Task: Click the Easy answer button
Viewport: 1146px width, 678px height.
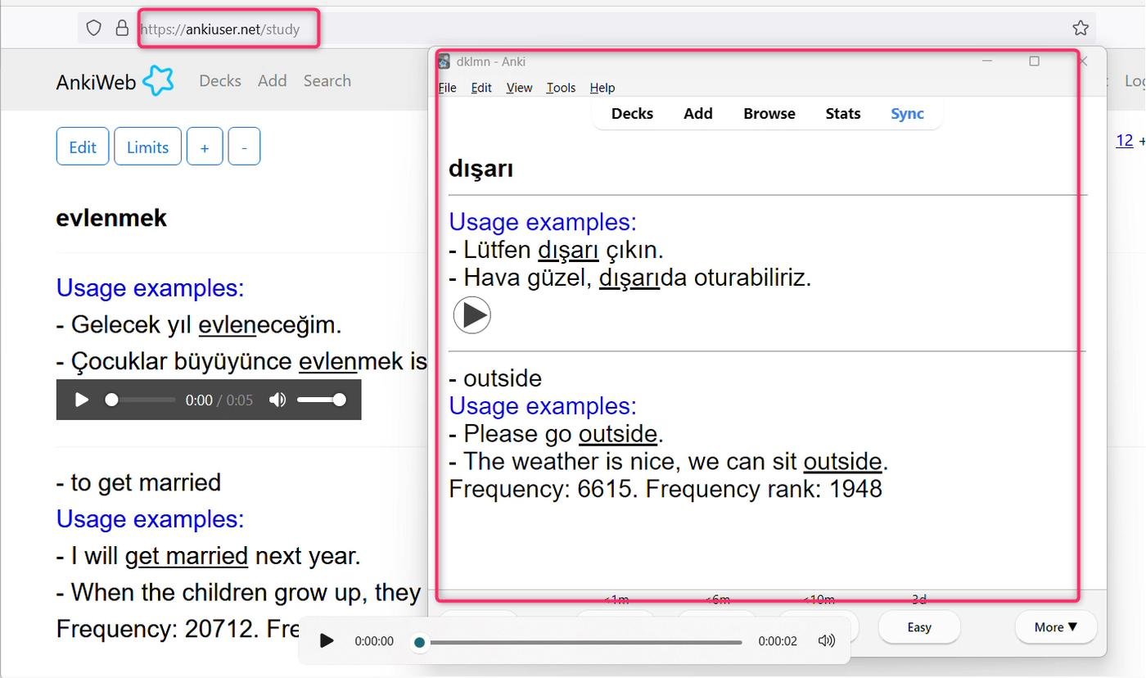Action: pos(918,627)
